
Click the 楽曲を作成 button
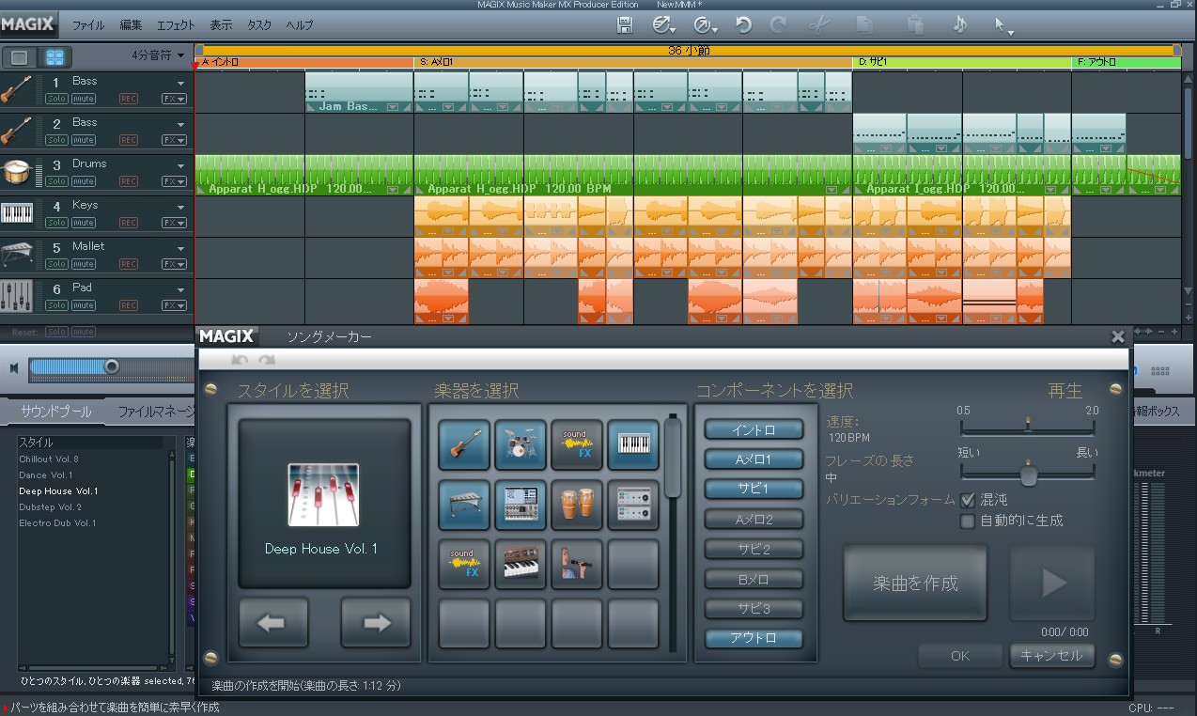point(915,583)
